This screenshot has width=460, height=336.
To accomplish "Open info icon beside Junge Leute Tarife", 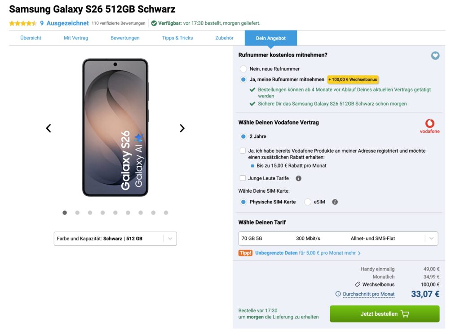I will click(x=298, y=178).
